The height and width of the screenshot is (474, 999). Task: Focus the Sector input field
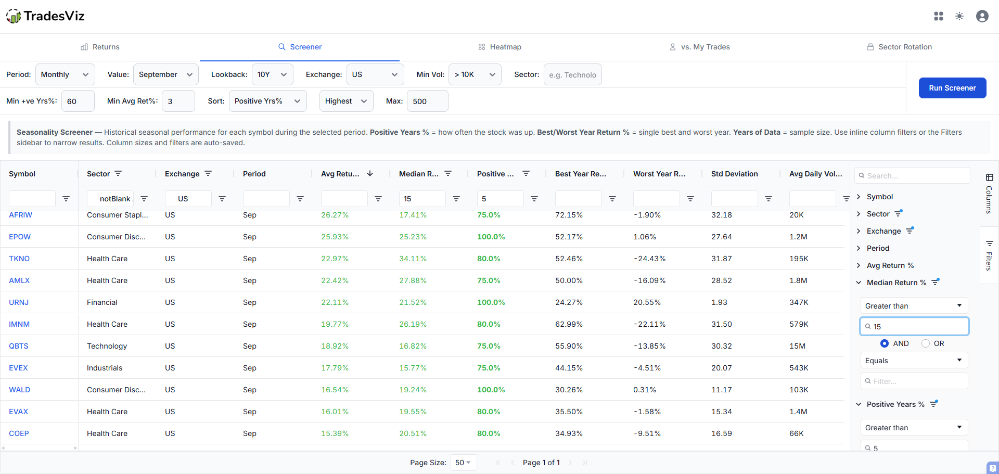tap(572, 74)
